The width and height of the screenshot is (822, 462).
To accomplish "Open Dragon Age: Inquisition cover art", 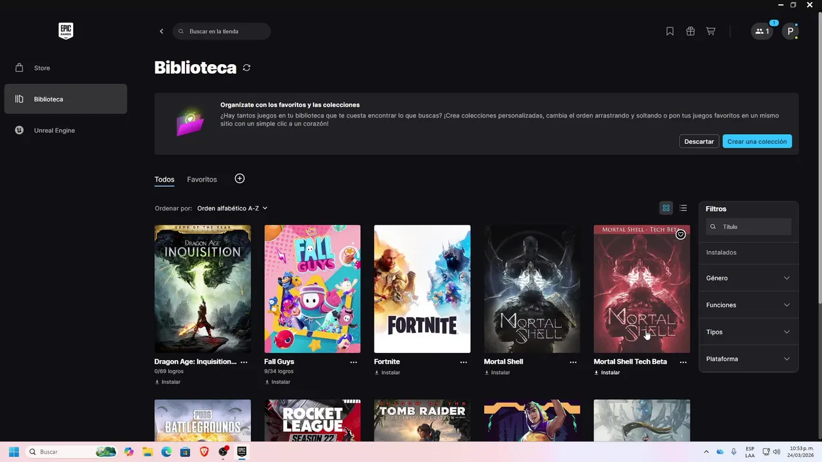I will tap(202, 289).
